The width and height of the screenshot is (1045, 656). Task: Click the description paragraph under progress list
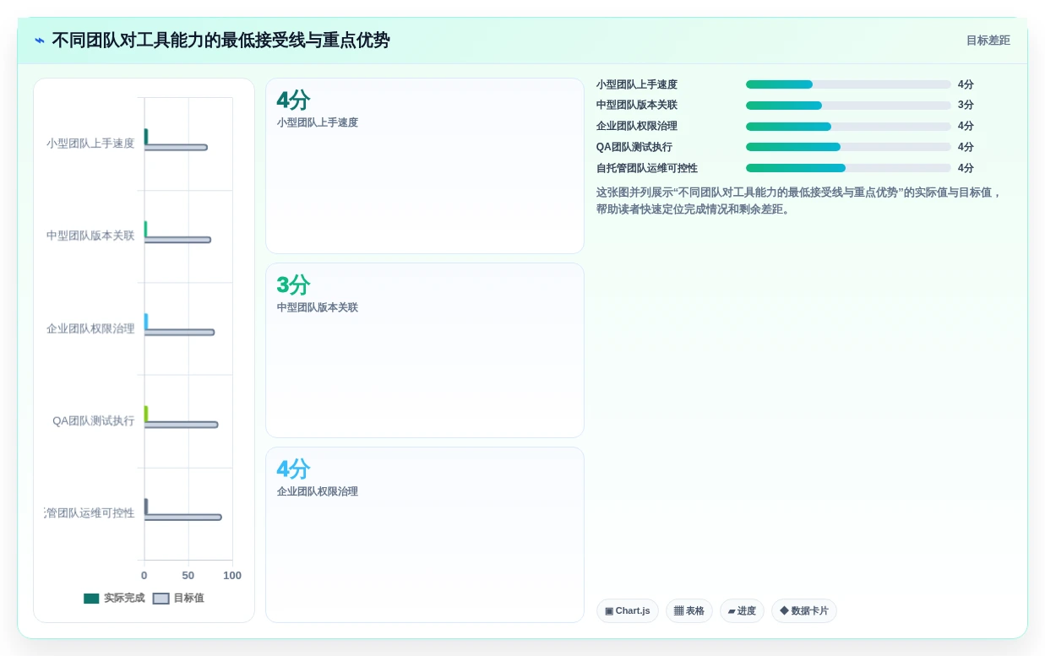[x=799, y=201]
